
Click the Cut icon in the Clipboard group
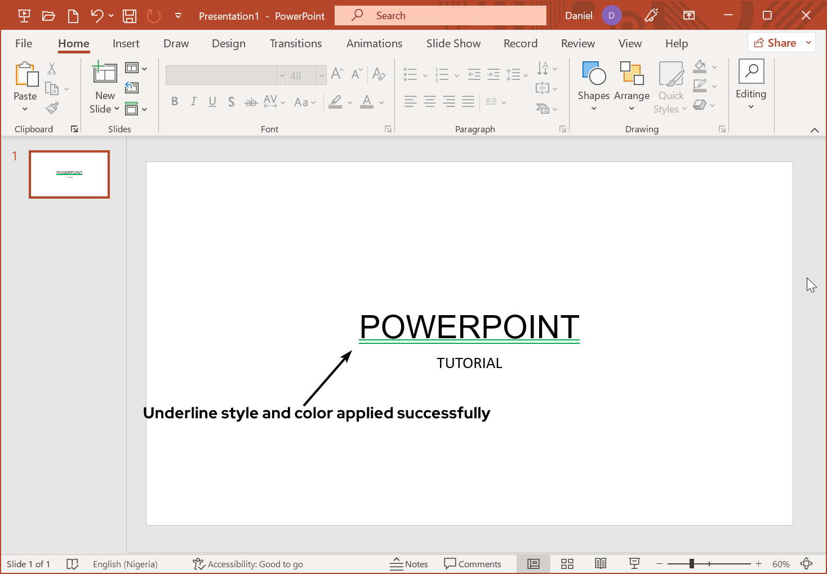[51, 68]
